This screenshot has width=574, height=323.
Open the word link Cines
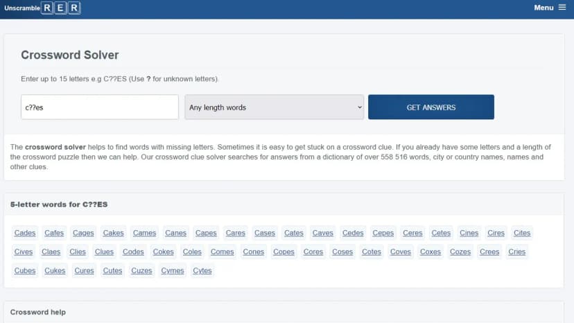469,233
